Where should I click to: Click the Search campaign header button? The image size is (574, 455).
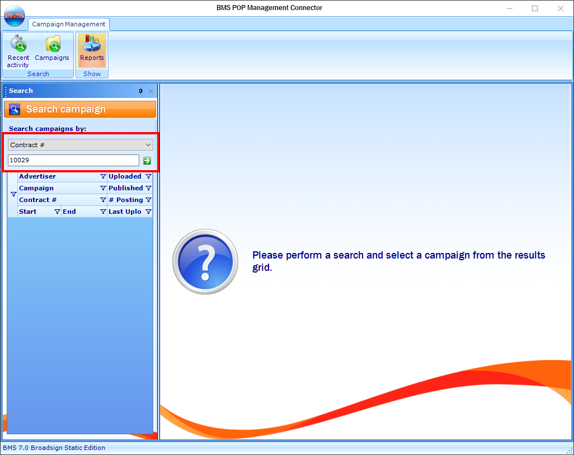click(x=80, y=109)
